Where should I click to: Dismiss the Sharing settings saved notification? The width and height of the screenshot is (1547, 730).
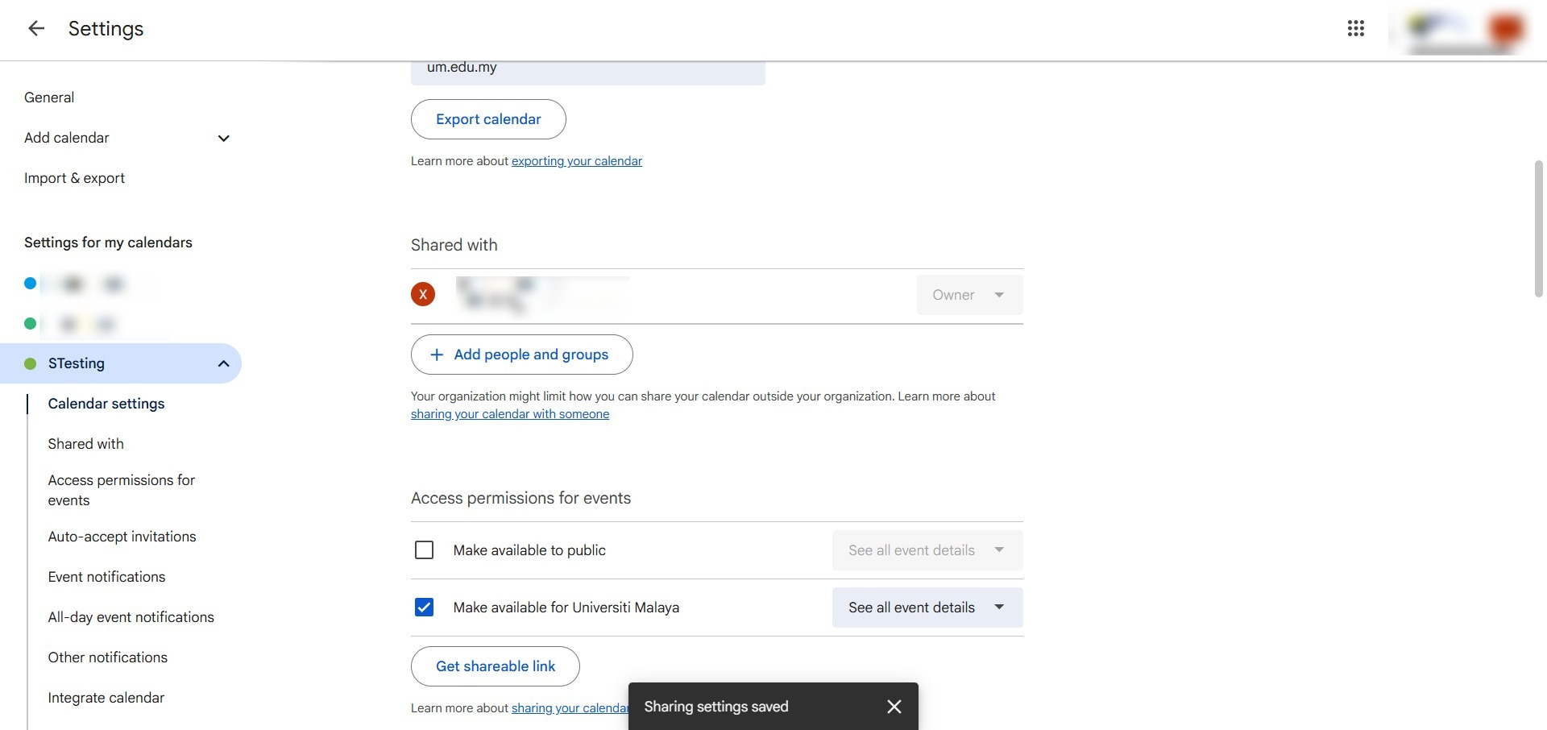pyautogui.click(x=894, y=707)
